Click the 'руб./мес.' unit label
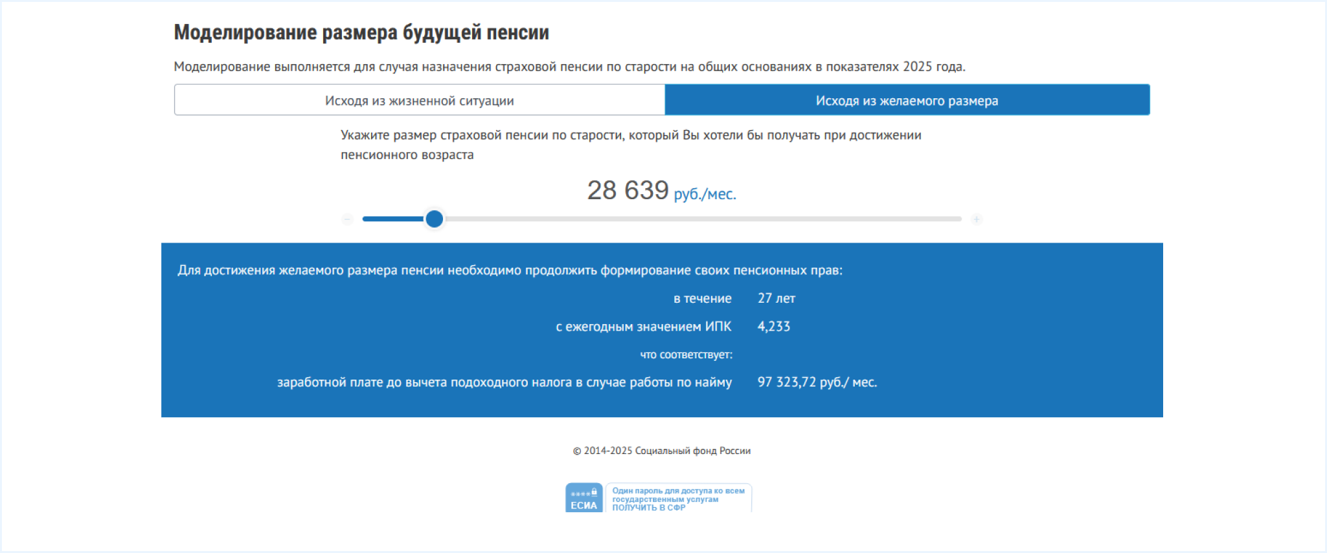This screenshot has width=1327, height=553. (705, 194)
